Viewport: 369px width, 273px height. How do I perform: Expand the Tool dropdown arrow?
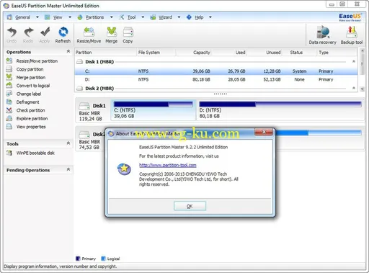tap(143, 17)
